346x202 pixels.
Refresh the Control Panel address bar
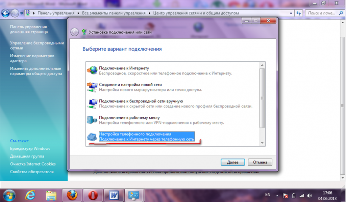click(x=299, y=13)
